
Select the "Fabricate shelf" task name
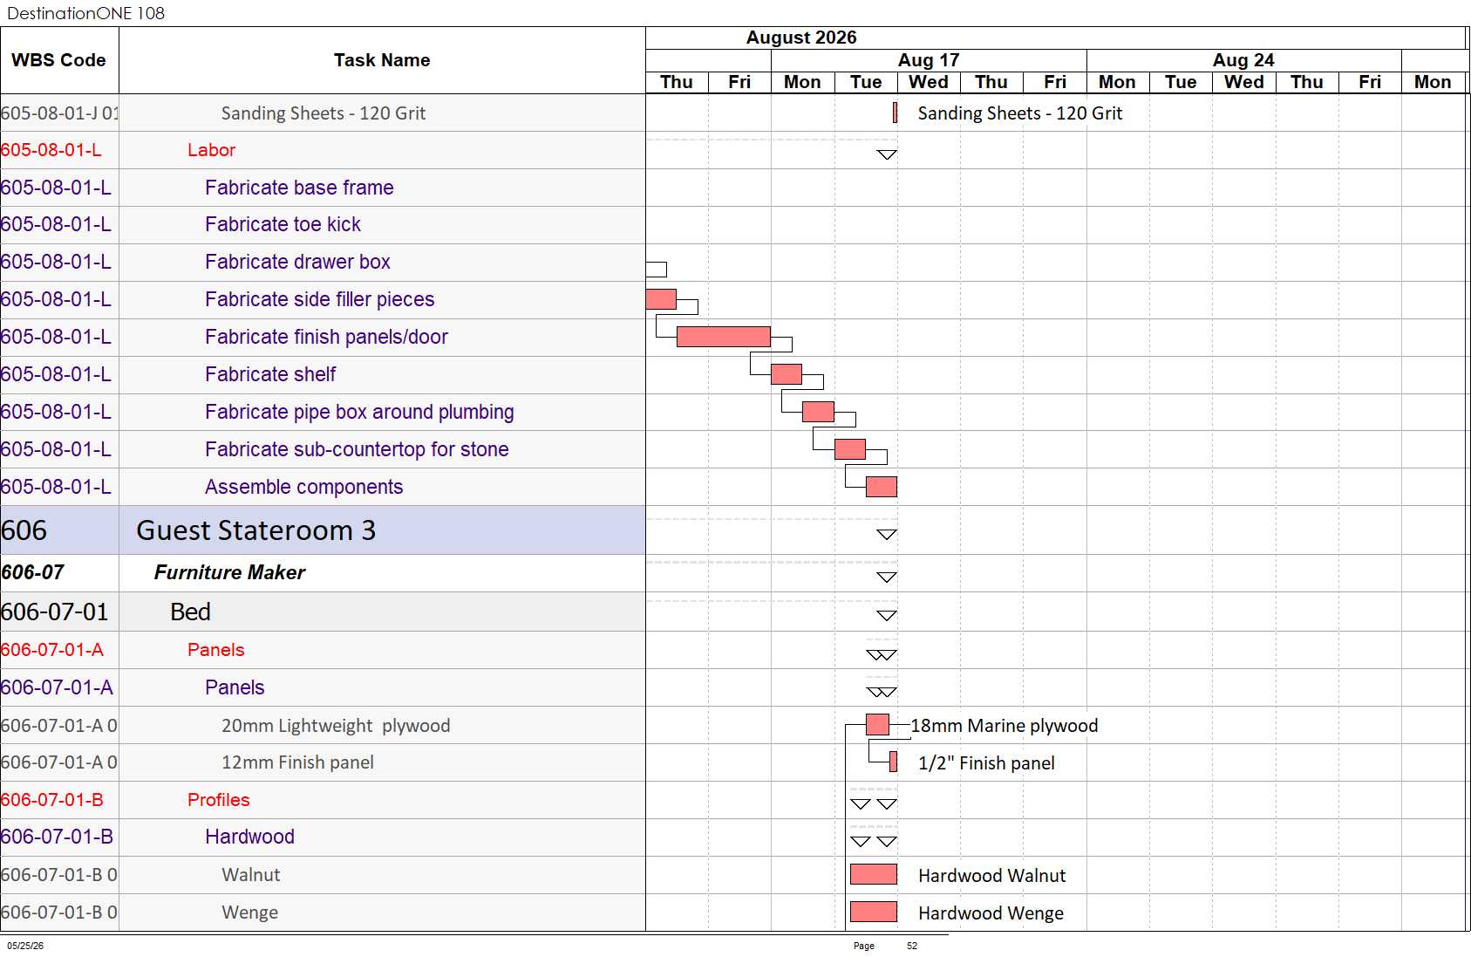click(270, 374)
